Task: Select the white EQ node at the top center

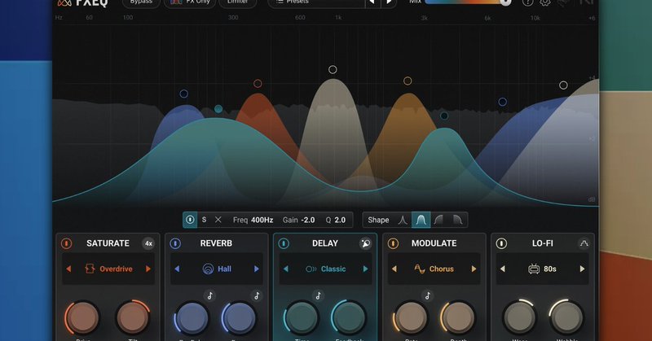Action: [333, 69]
